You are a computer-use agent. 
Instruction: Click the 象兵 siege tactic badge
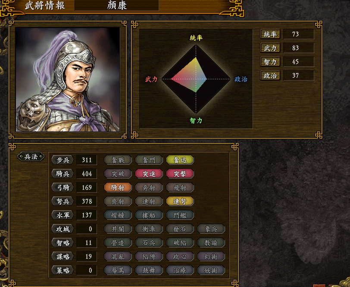click(211, 229)
